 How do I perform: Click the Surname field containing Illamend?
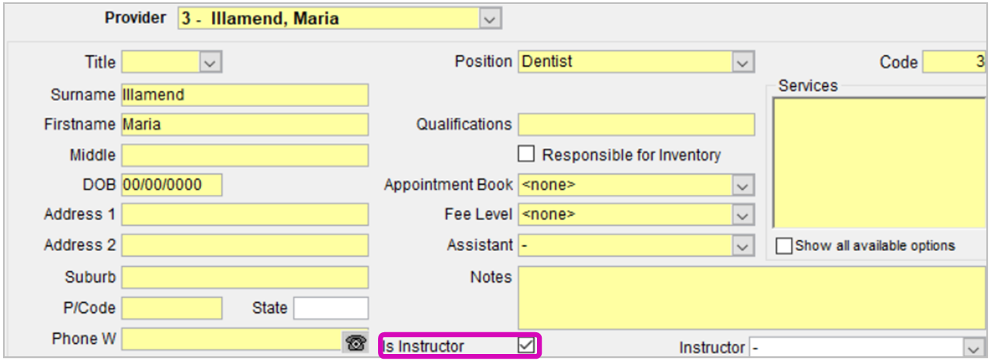pos(245,95)
